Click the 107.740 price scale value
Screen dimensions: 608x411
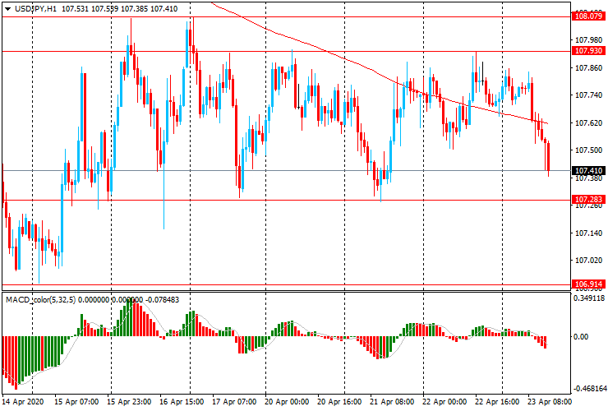pos(588,95)
